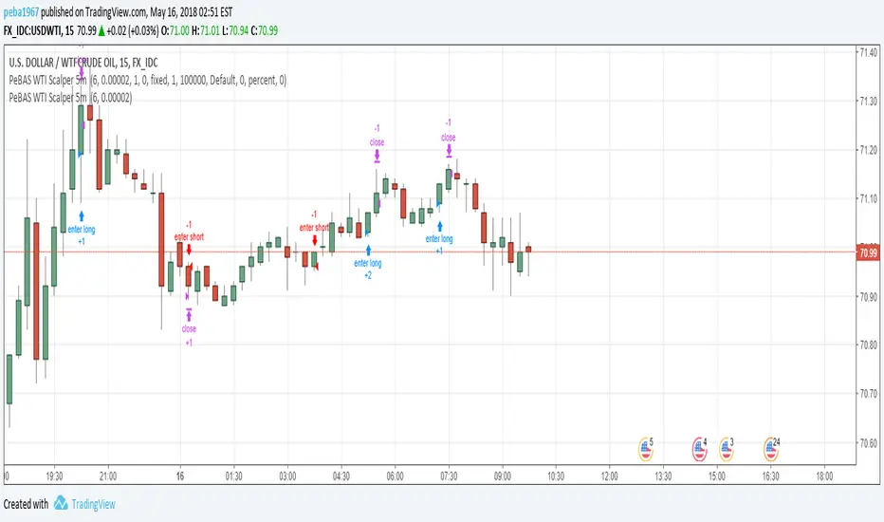Screen dimensions: 884x522
Task: Open economic event flag icon numbered 3
Action: point(727,449)
